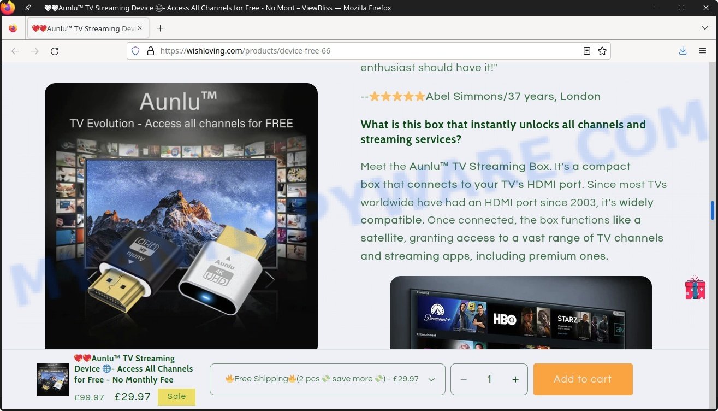Click the yellow Sale badge
Screen dimensions: 718x411
(176, 397)
